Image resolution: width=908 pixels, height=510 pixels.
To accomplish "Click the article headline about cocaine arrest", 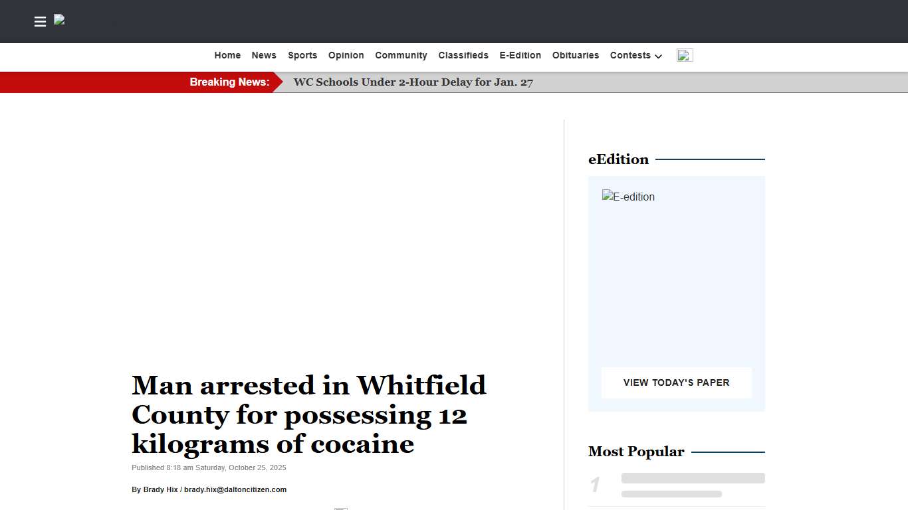I will (x=308, y=414).
